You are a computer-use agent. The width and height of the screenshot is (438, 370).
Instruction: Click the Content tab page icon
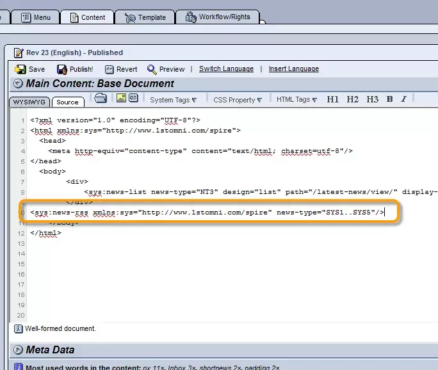click(x=74, y=17)
